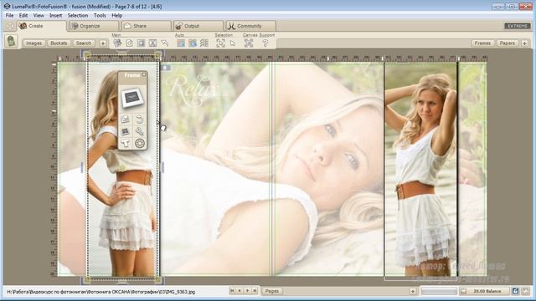This screenshot has height=301, width=536.
Task: Select the standing woman photo on right page
Action: click(x=420, y=170)
